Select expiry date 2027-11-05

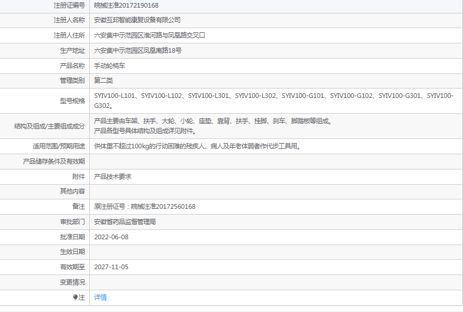[111, 267]
